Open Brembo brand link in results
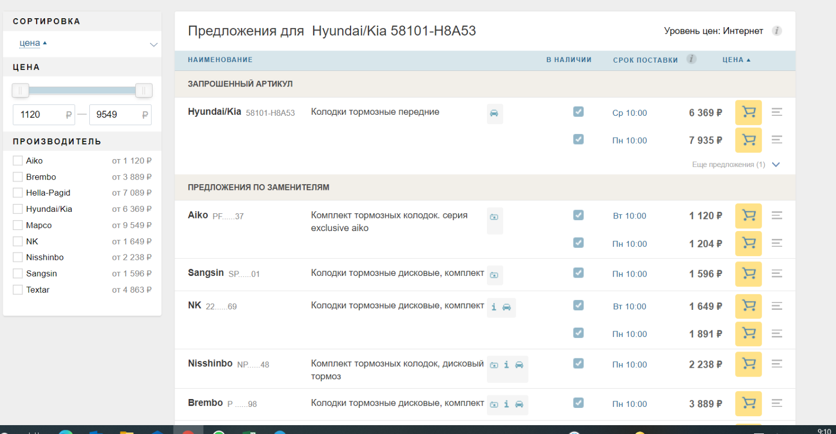 pos(205,403)
